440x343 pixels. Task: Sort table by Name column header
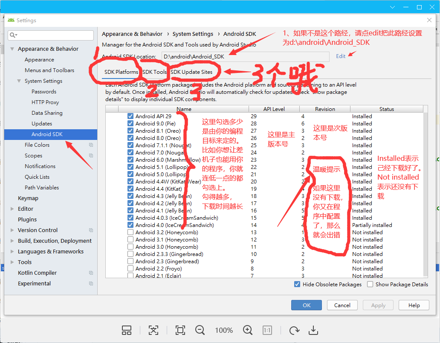click(x=184, y=109)
